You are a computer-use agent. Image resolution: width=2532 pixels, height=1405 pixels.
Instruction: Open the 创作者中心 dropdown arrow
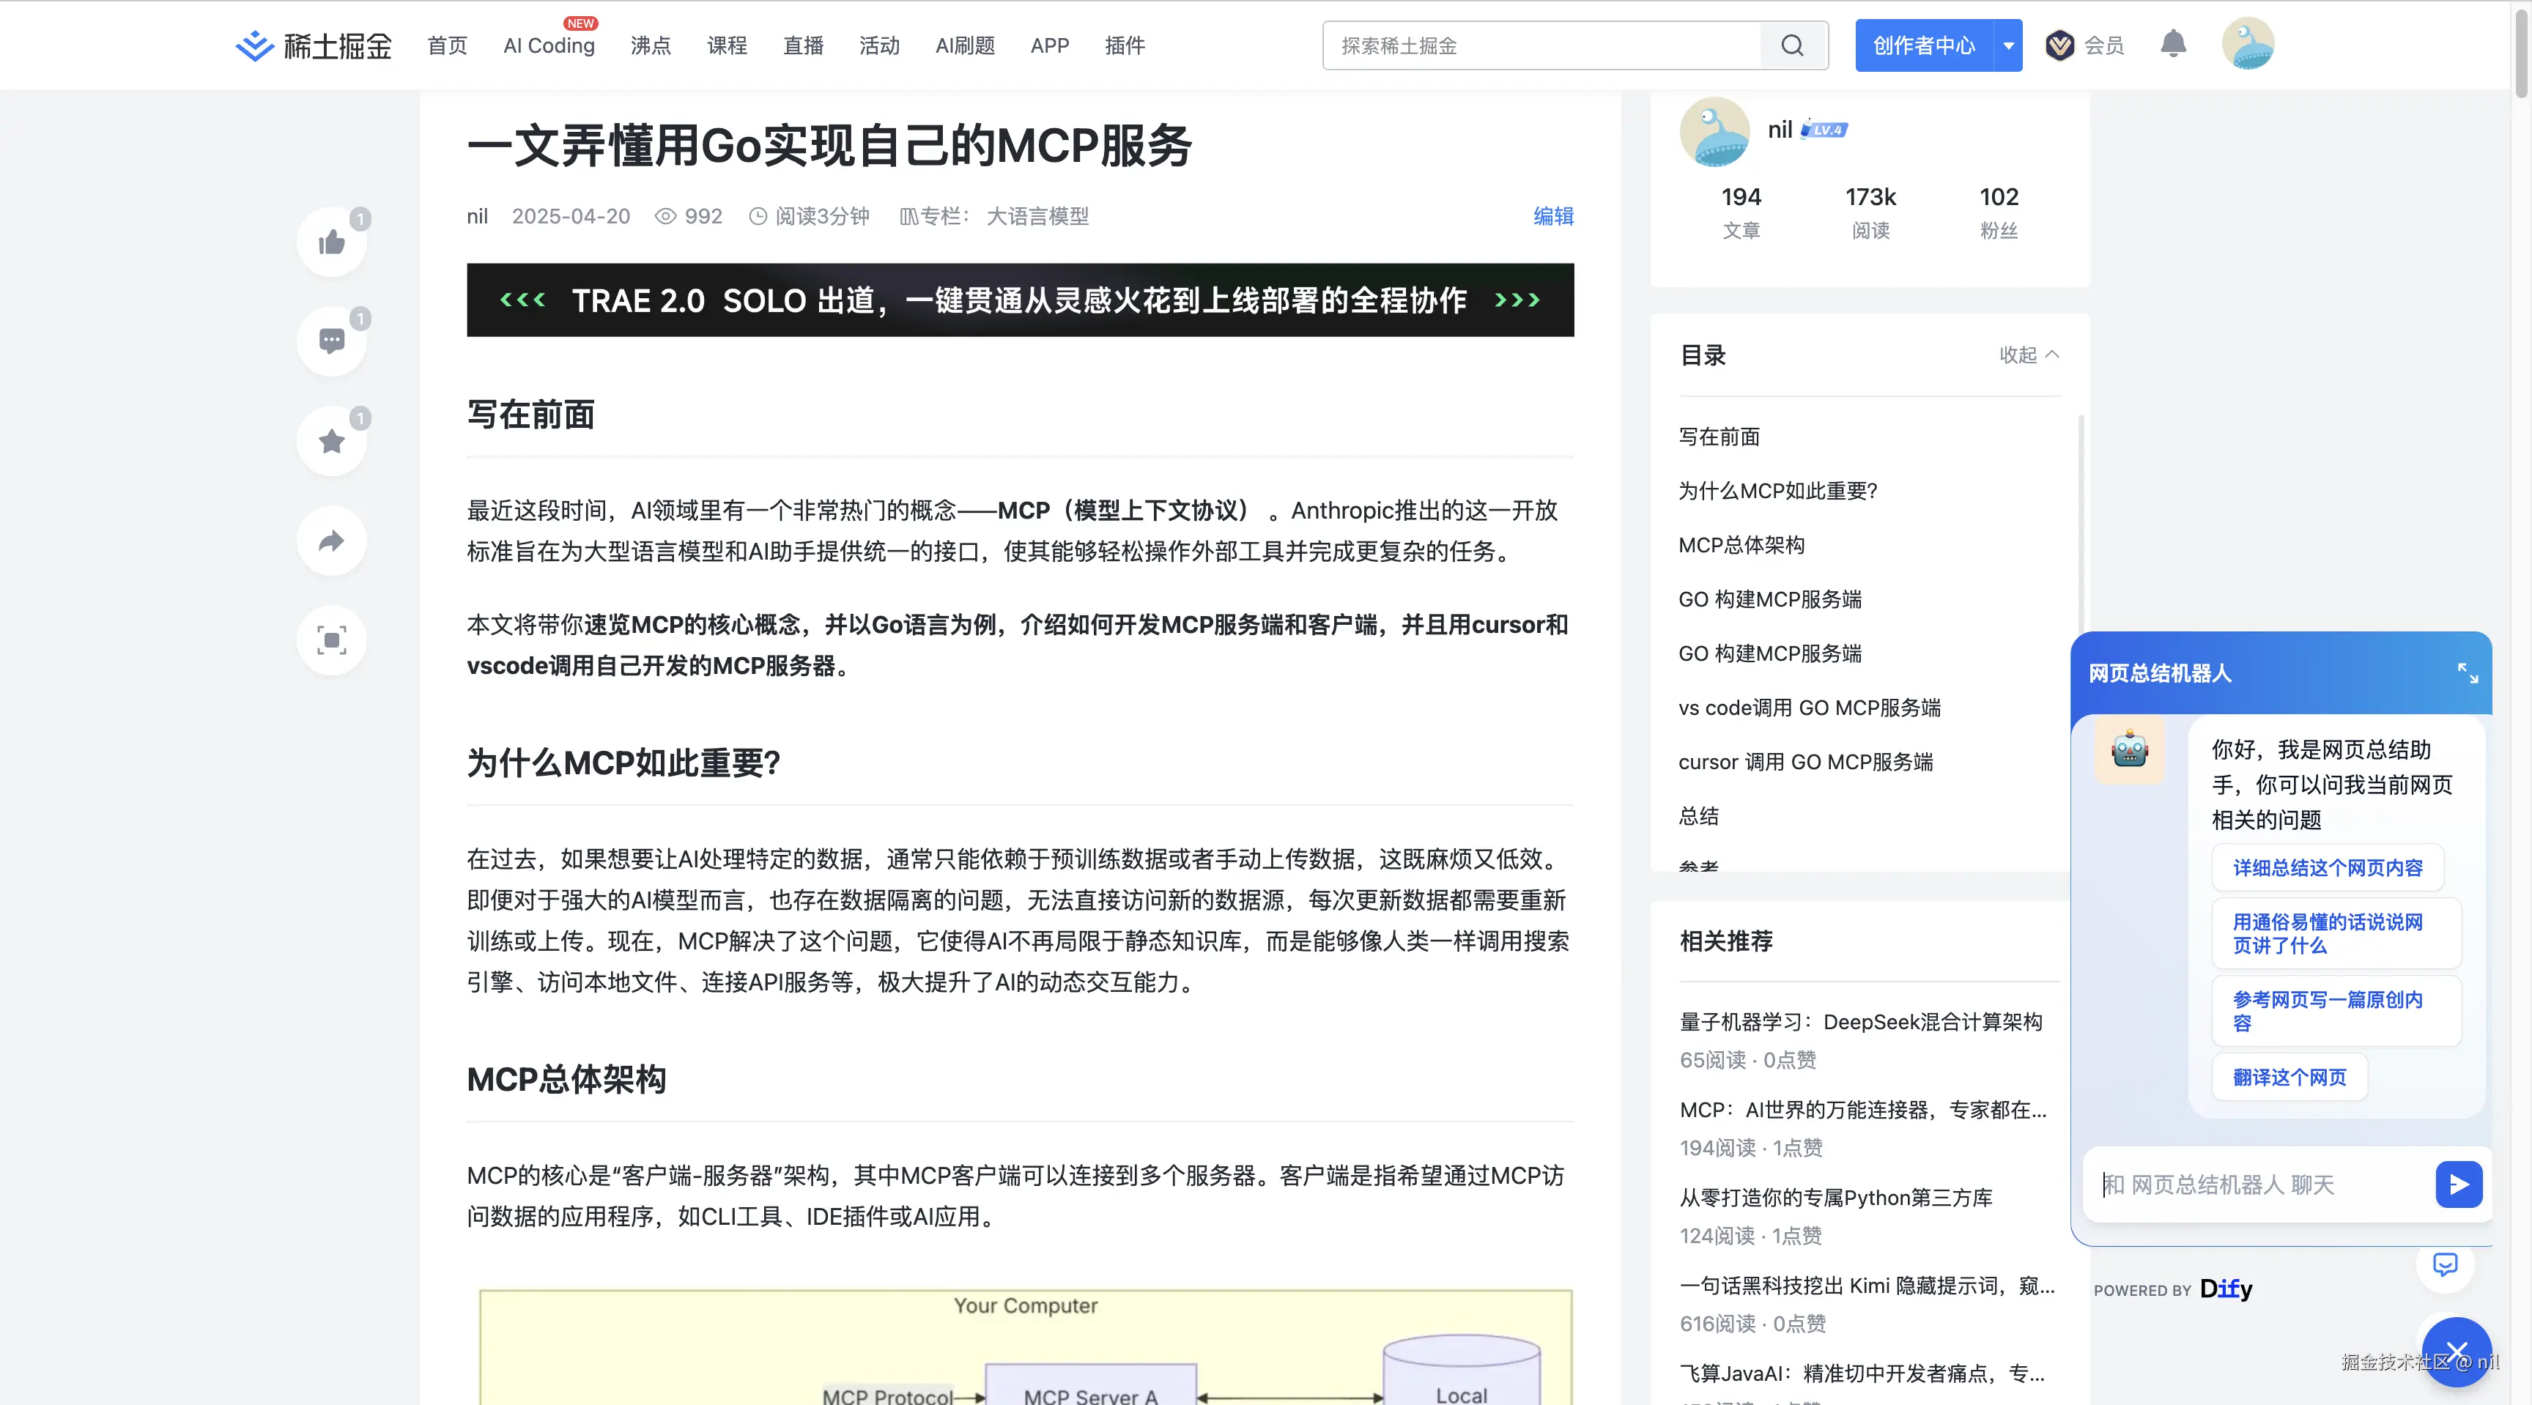point(2008,45)
